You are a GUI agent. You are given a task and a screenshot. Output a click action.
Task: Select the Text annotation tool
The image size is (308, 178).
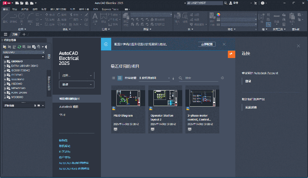[95, 18]
